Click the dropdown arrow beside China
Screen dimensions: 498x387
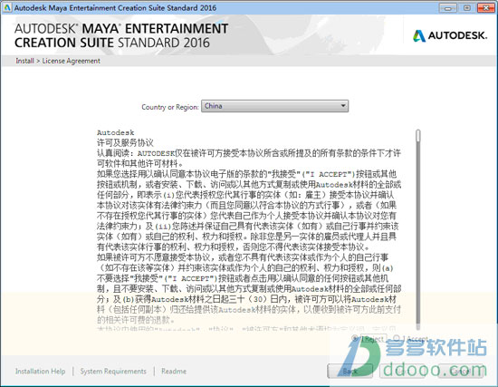pos(343,106)
